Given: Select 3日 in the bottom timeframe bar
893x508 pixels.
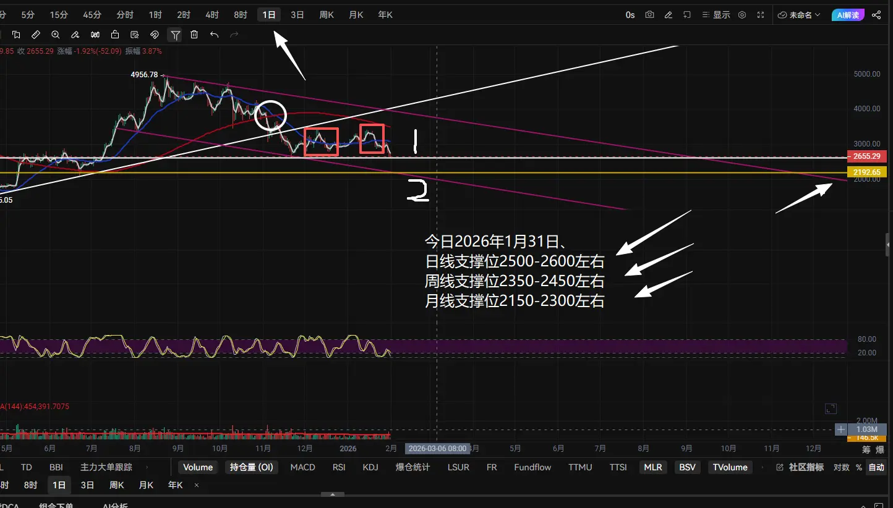Looking at the screenshot, I should (88, 486).
